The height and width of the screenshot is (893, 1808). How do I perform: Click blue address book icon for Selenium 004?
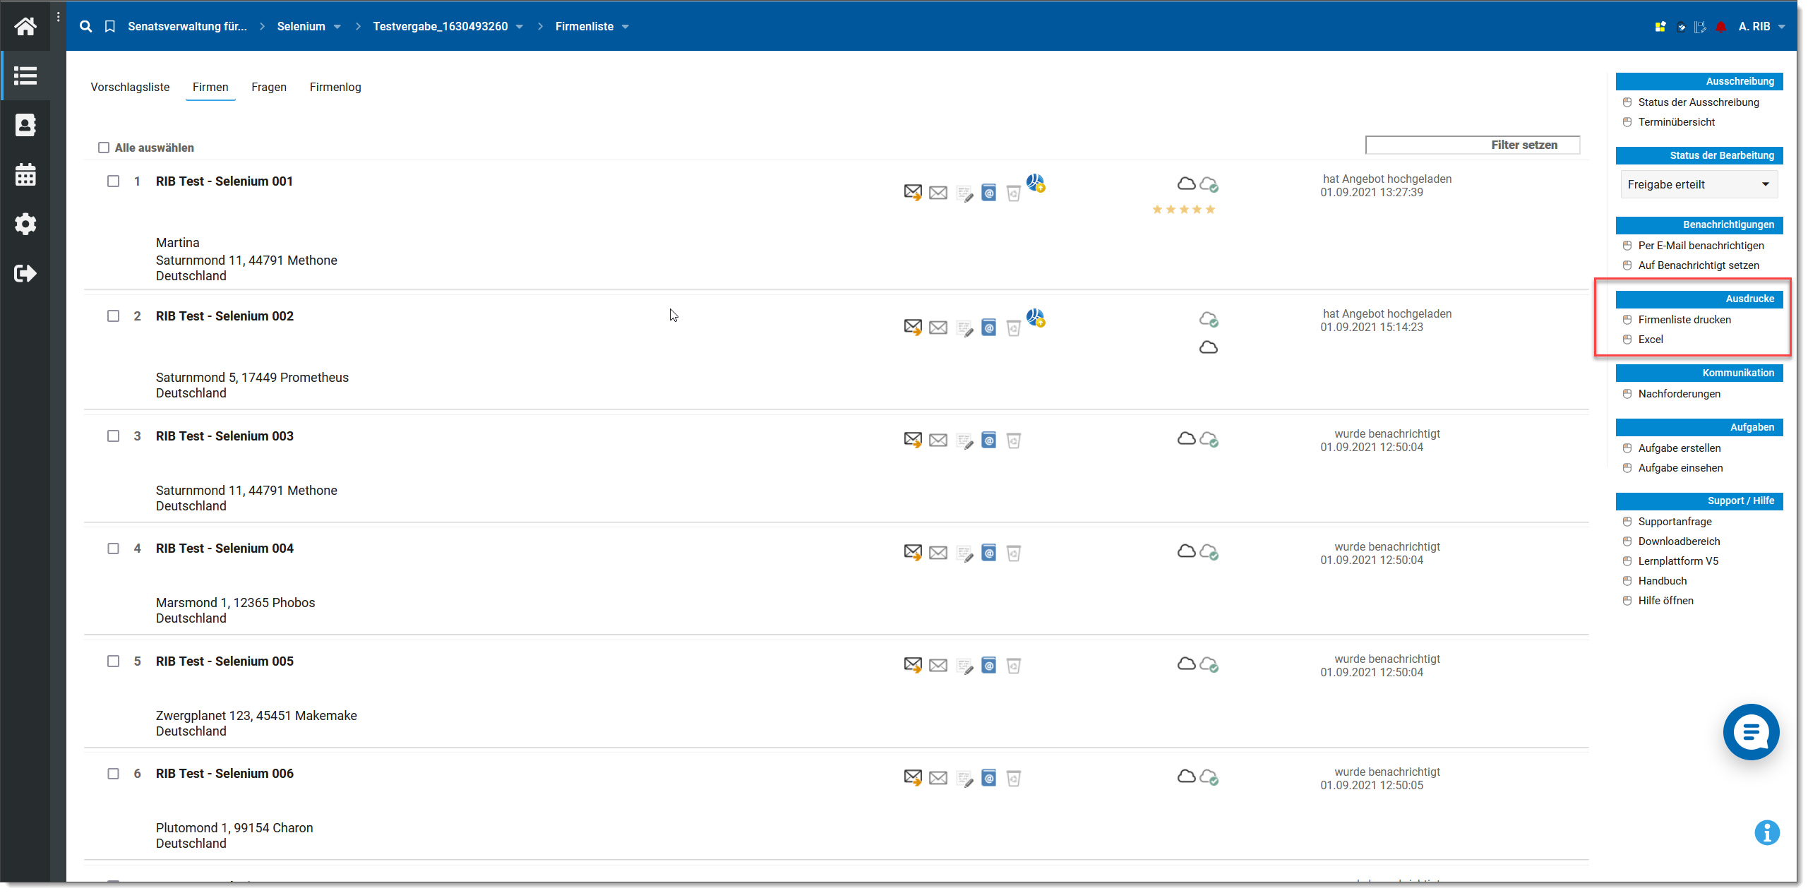click(989, 553)
